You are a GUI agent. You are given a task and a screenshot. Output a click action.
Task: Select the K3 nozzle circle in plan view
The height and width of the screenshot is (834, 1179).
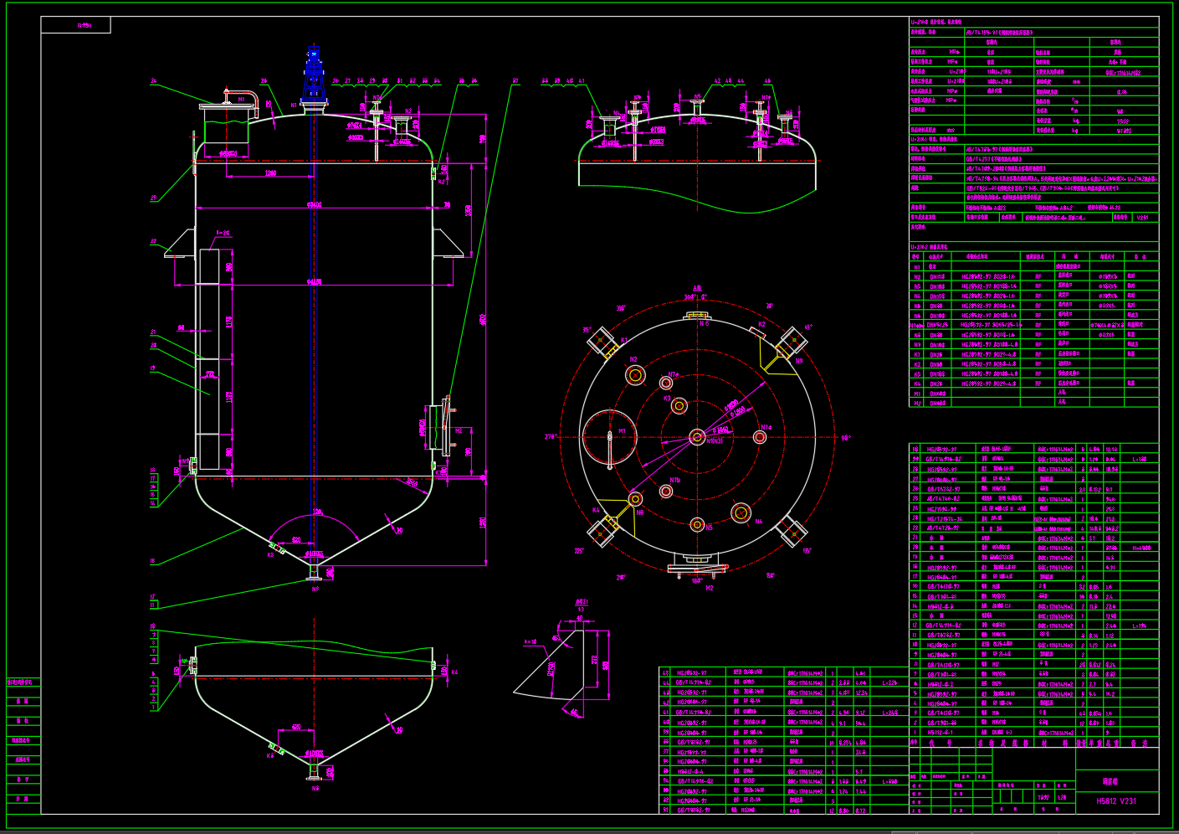(x=679, y=406)
